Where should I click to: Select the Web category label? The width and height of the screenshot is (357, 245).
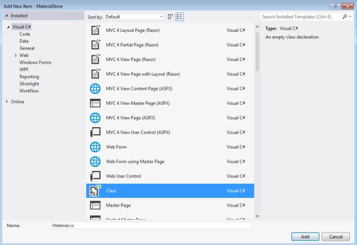point(24,55)
